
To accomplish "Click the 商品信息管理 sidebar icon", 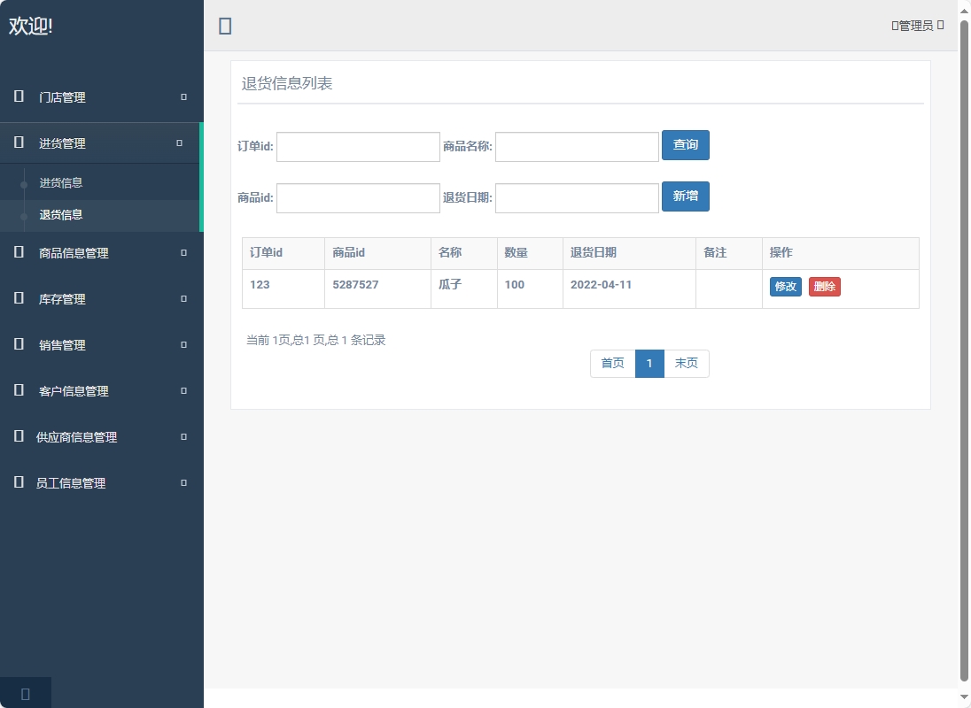I will (18, 252).
